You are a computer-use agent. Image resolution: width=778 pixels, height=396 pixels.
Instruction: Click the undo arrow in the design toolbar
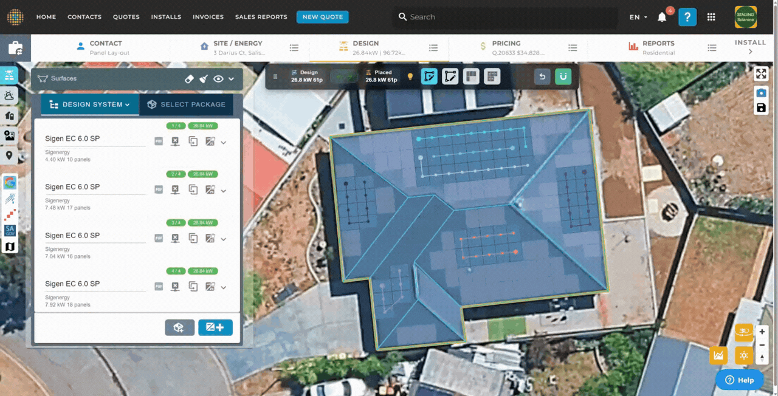pos(542,77)
